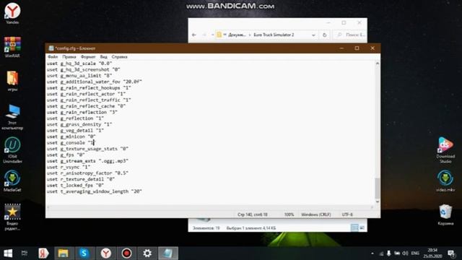The image size is (462, 260).
Task: Click the Euro Truck Simulator 2 breadcrumb
Action: (274, 35)
